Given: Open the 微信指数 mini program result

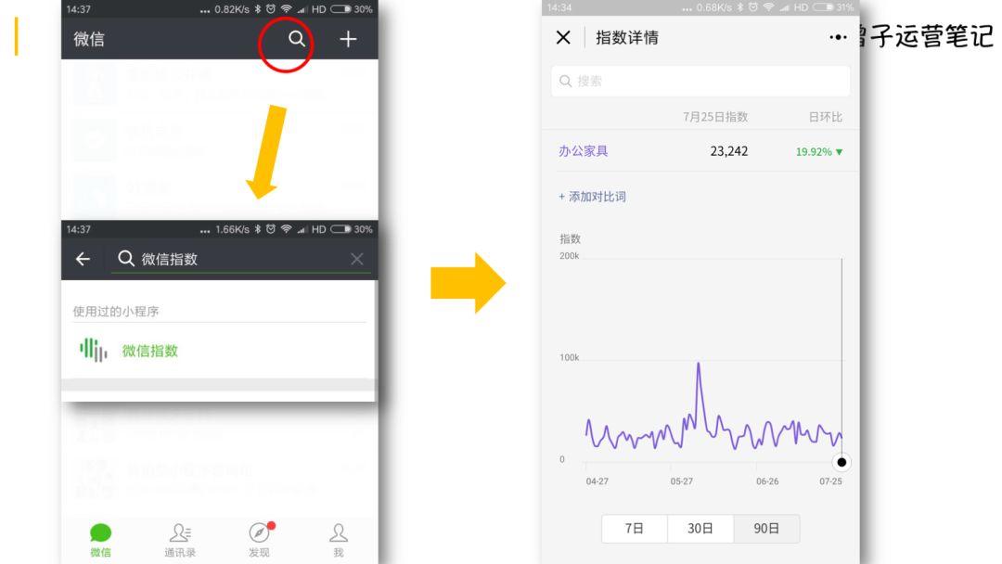Looking at the screenshot, I should coord(218,350).
